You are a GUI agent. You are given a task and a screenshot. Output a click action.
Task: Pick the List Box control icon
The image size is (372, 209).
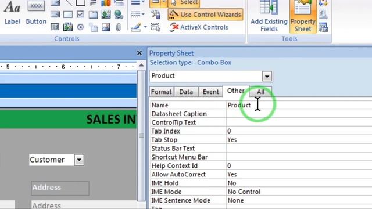pos(55,14)
